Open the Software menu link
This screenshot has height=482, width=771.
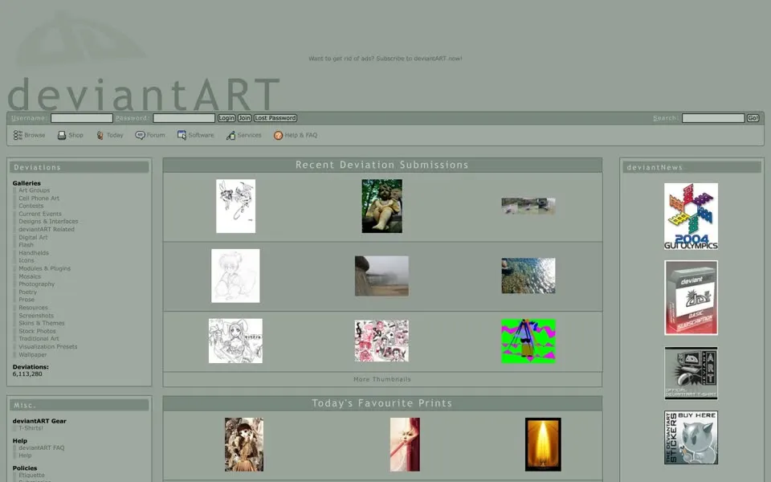click(x=201, y=135)
